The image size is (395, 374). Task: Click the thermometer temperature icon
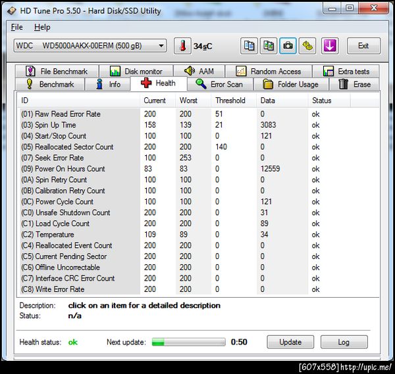[182, 46]
